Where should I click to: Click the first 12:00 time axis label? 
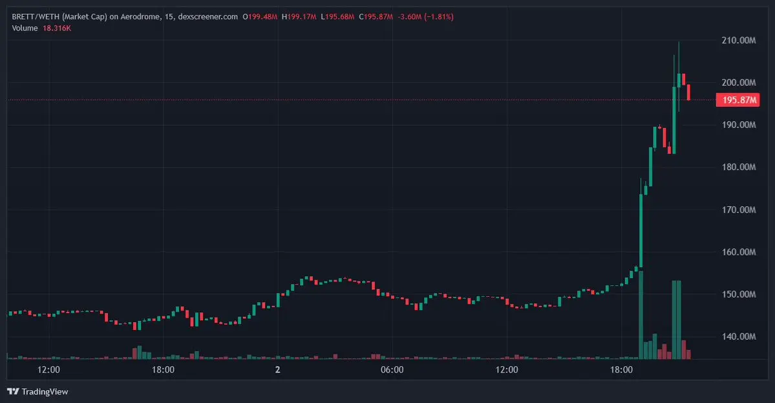pyautogui.click(x=48, y=370)
